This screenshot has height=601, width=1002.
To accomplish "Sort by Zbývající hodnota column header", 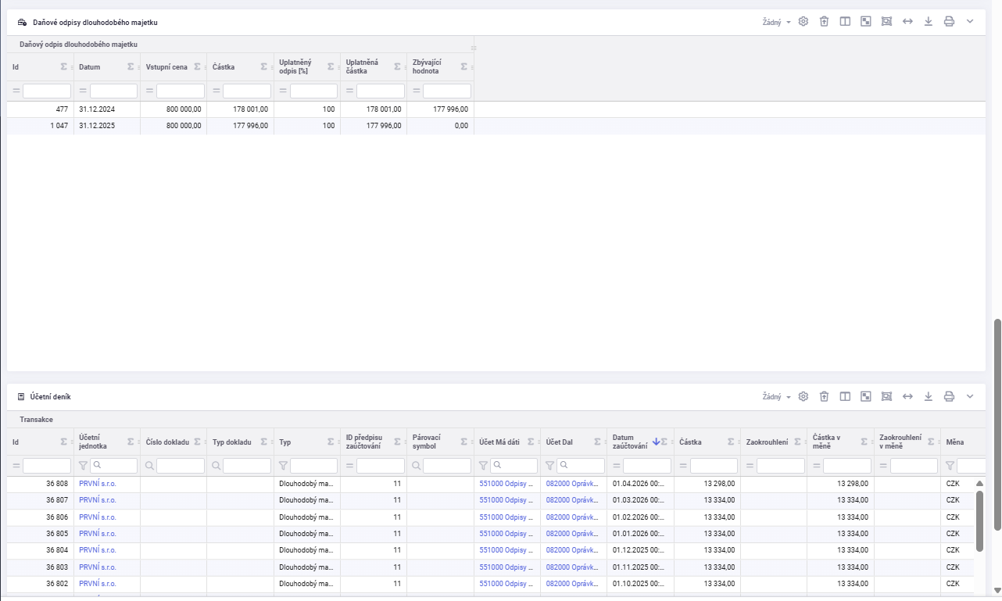I will pyautogui.click(x=427, y=67).
